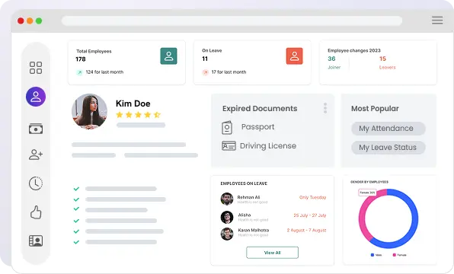Open Expired Documents three-dot menu

pyautogui.click(x=325, y=108)
